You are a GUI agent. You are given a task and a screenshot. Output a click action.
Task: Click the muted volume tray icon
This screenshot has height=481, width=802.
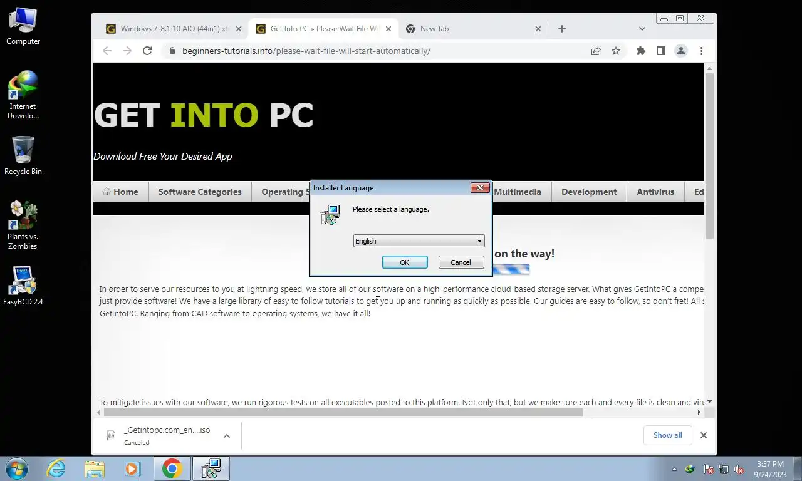click(739, 469)
